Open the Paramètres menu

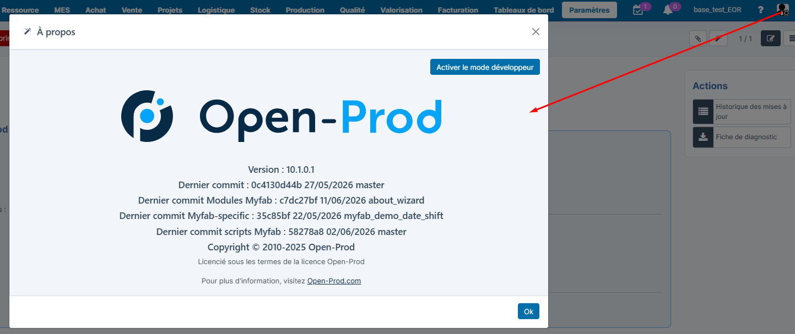coord(590,10)
